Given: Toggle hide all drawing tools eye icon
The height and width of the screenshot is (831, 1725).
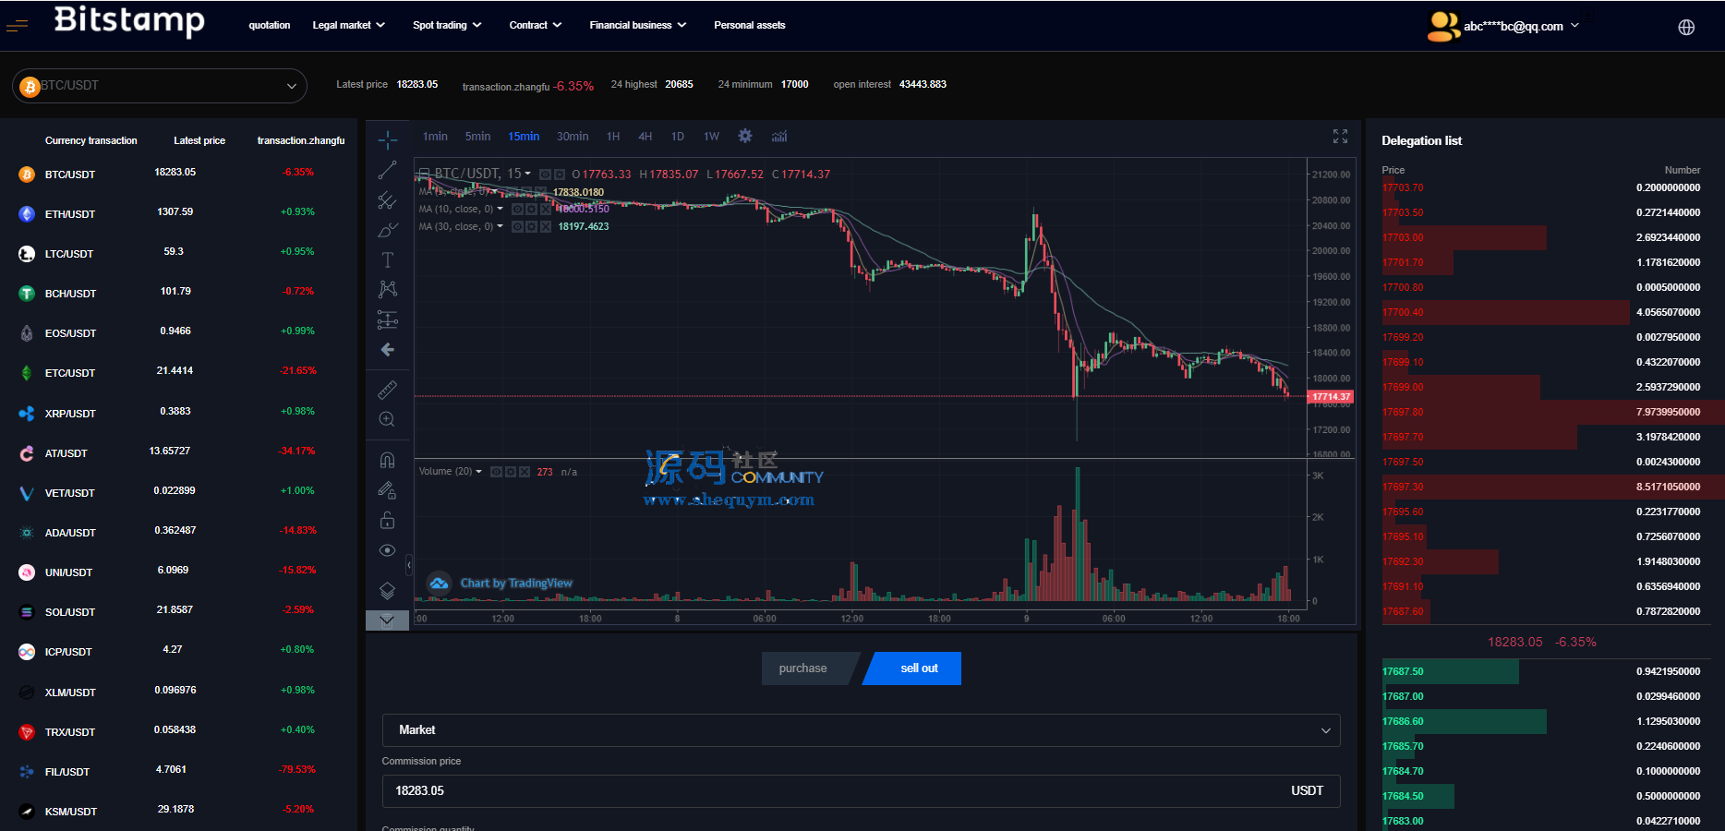Looking at the screenshot, I should coord(388,550).
